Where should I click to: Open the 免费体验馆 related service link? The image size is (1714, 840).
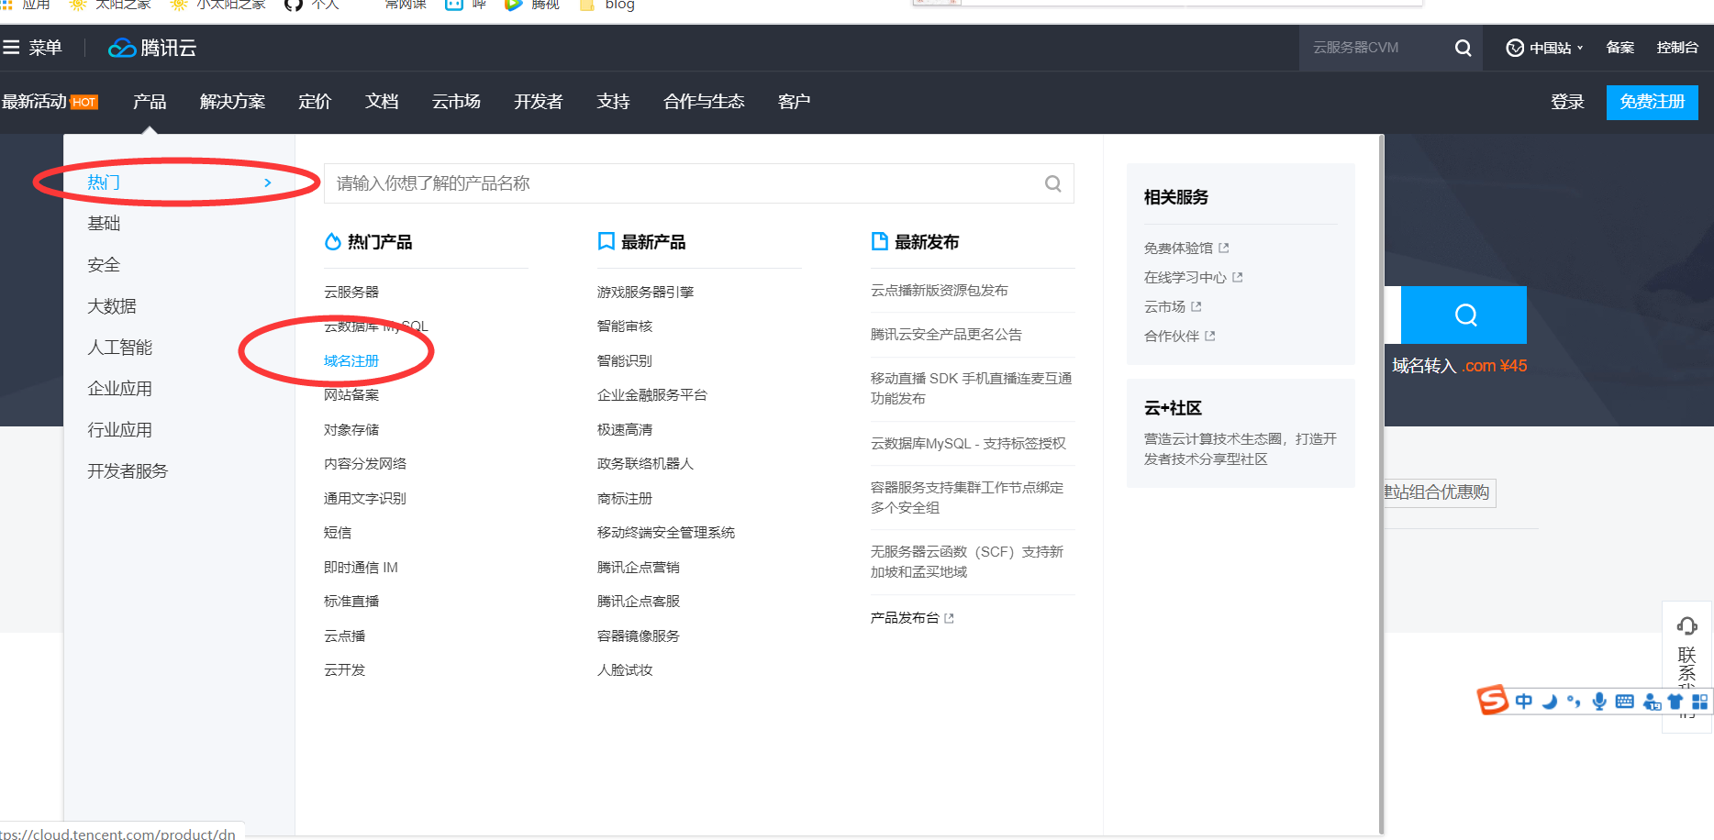tap(1186, 248)
